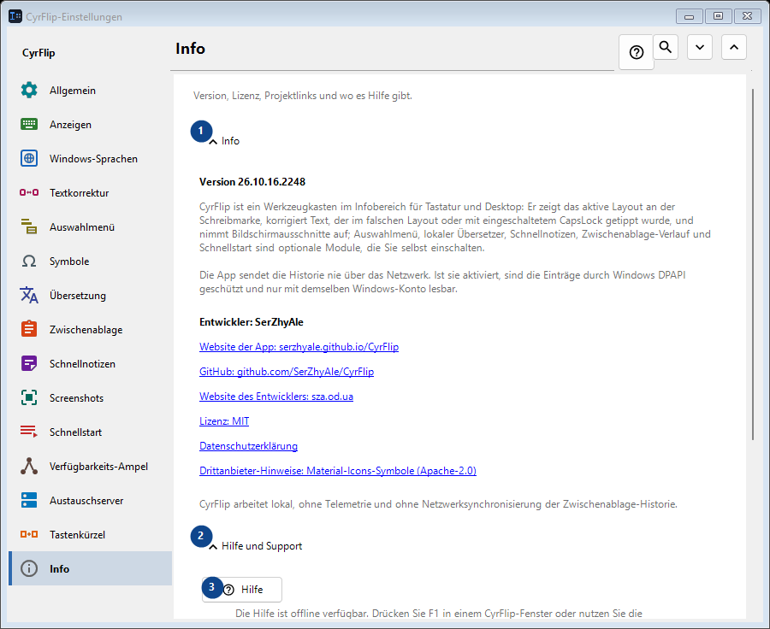Click the upward chevron button in header

[x=734, y=47]
